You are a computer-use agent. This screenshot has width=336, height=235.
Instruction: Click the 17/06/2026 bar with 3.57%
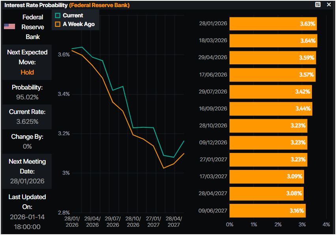(x=272, y=75)
